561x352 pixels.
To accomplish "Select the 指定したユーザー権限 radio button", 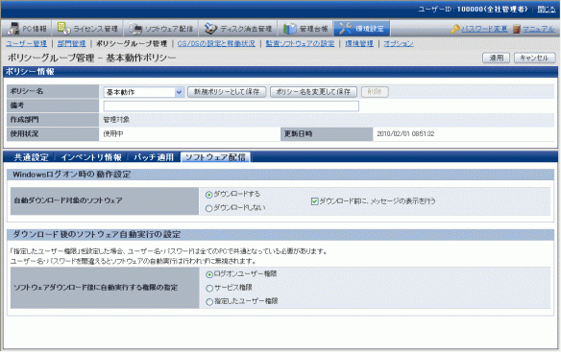I will 209,302.
